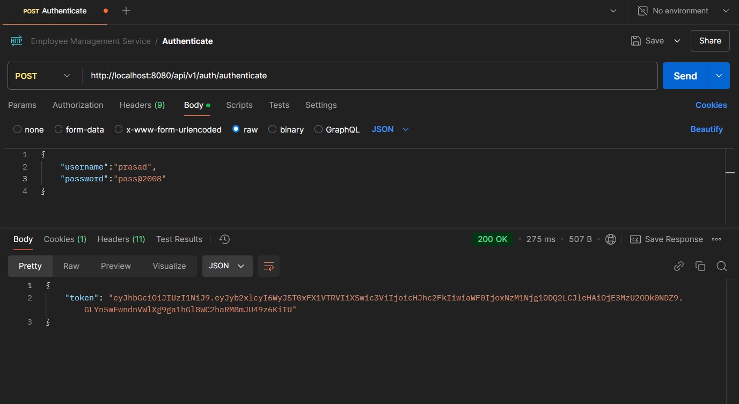
Task: Select the POST Authenticate request tab
Action: 55,11
